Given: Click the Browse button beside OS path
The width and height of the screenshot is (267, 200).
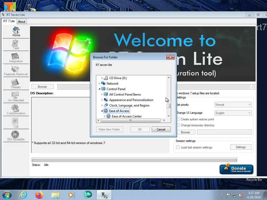Looking at the screenshot, I should click(x=43, y=87).
